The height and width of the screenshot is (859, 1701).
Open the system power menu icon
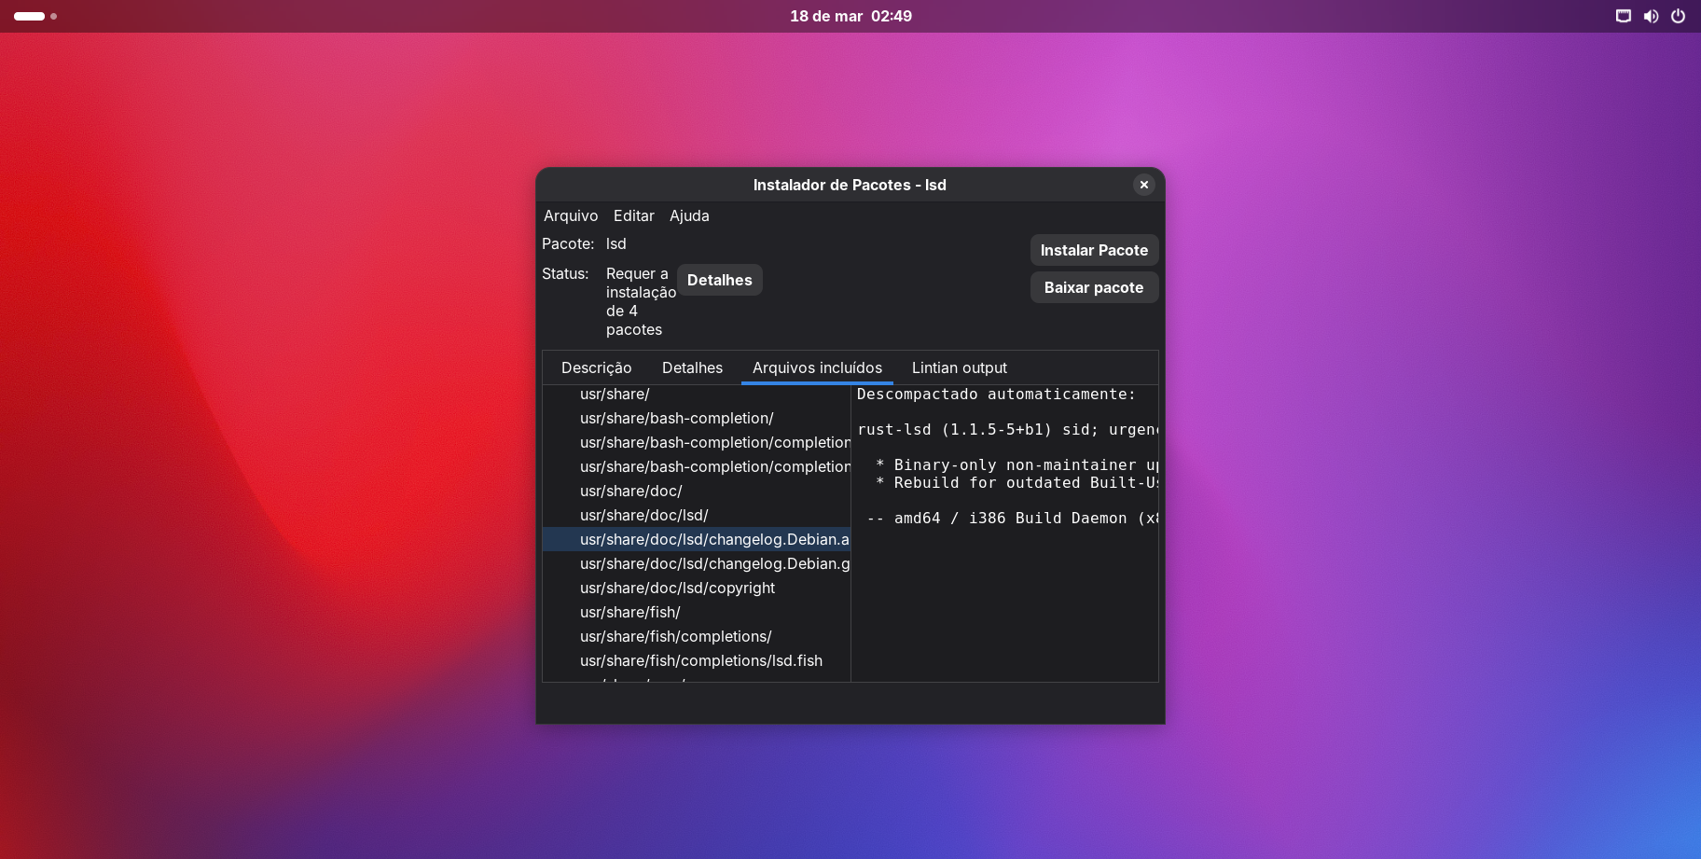click(1678, 16)
